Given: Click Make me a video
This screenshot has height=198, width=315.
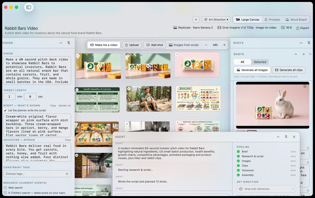Looking at the screenshot, I should pyautogui.click(x=104, y=45).
